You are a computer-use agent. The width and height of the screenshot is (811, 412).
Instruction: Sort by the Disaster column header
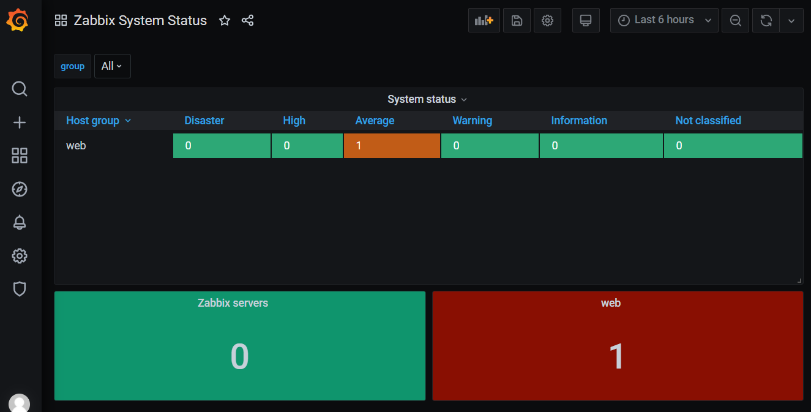click(204, 121)
